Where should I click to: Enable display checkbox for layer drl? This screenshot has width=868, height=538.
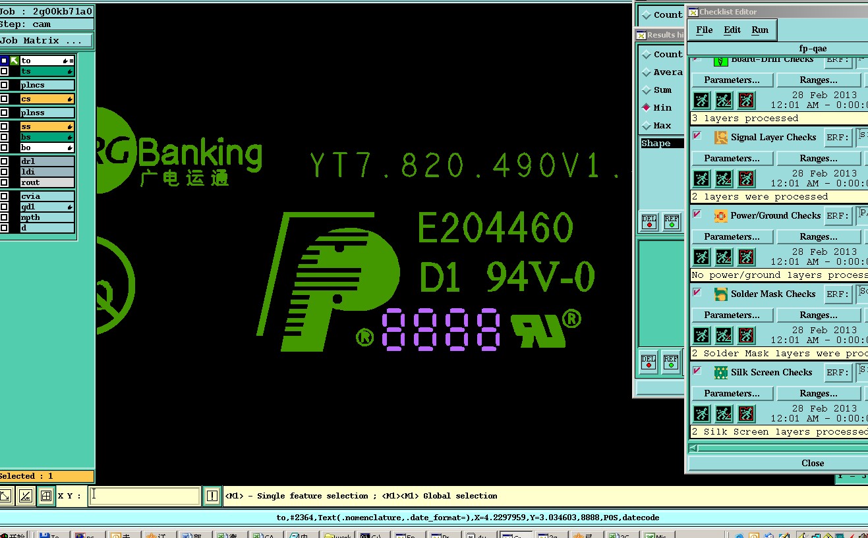(5, 161)
